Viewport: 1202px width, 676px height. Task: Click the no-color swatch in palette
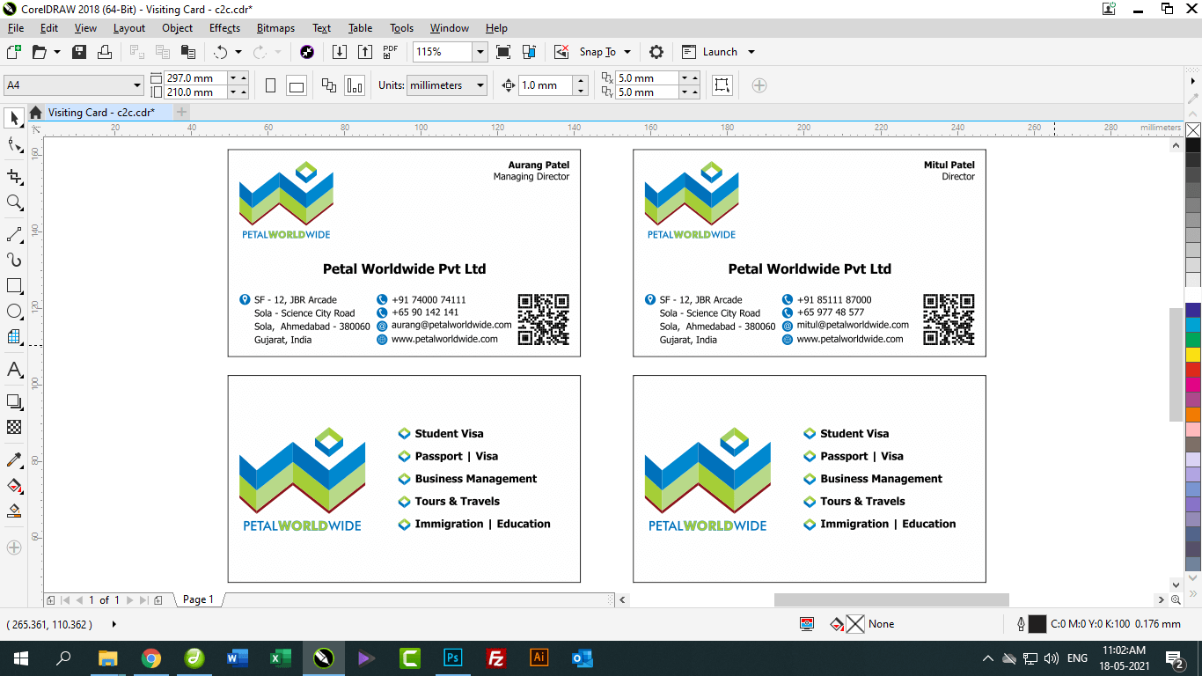[x=1192, y=130]
